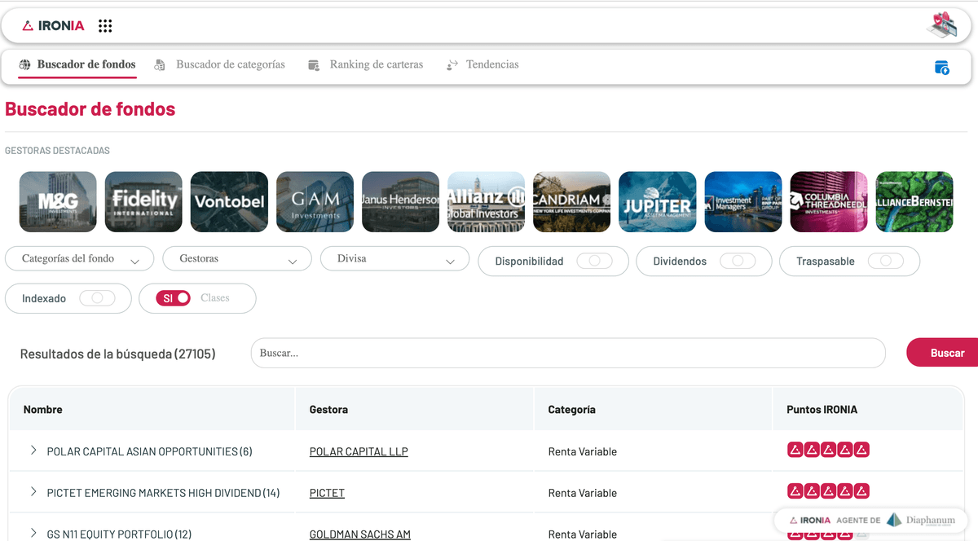This screenshot has width=978, height=541.
Task: Enable the Dividendos filter switch
Action: 737,262
